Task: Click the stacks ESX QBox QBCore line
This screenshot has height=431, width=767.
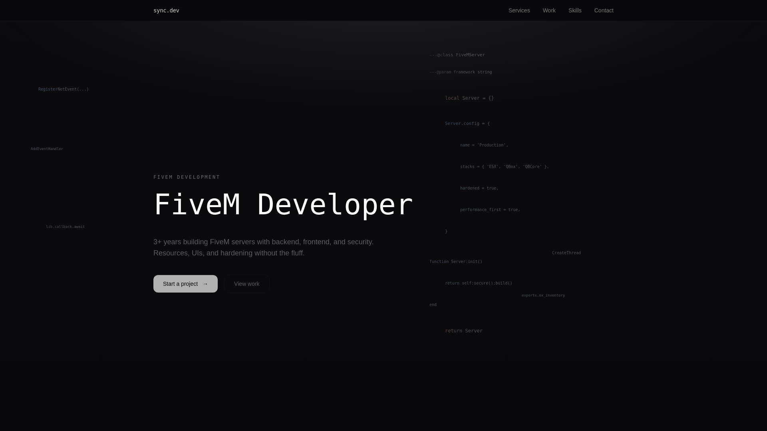Action: click(505, 167)
